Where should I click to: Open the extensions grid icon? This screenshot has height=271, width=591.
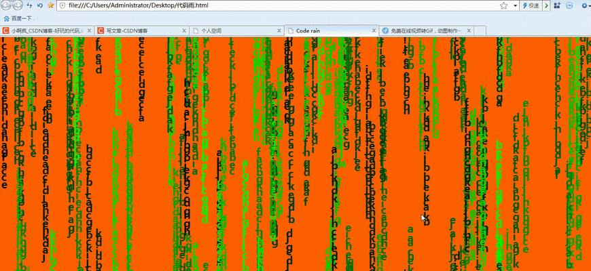click(557, 5)
